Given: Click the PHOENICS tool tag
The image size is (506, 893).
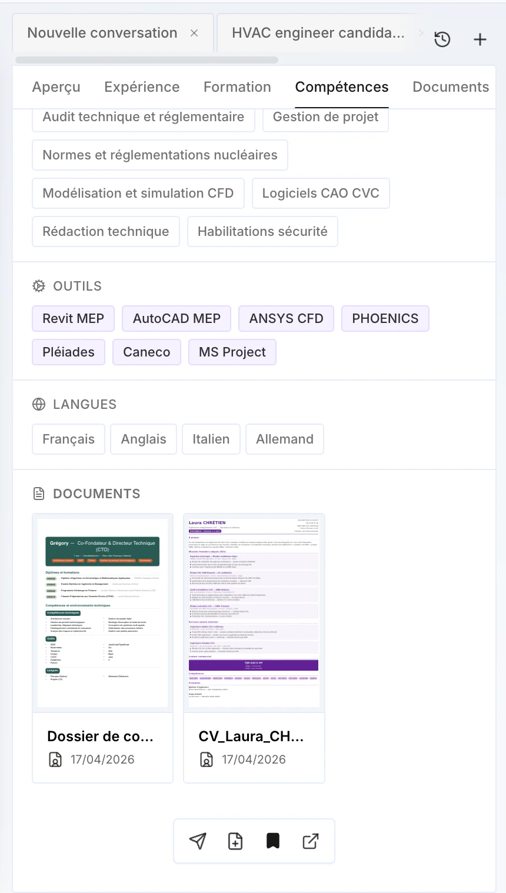Looking at the screenshot, I should tap(385, 318).
